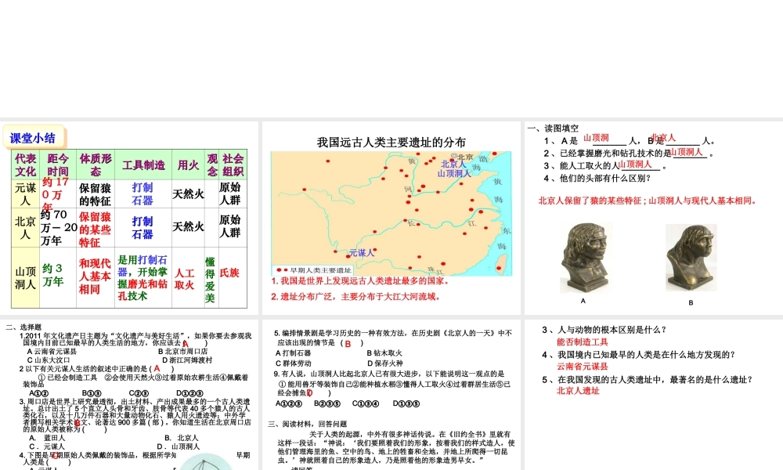Click the 一、读图填空 heading

pyautogui.click(x=553, y=128)
